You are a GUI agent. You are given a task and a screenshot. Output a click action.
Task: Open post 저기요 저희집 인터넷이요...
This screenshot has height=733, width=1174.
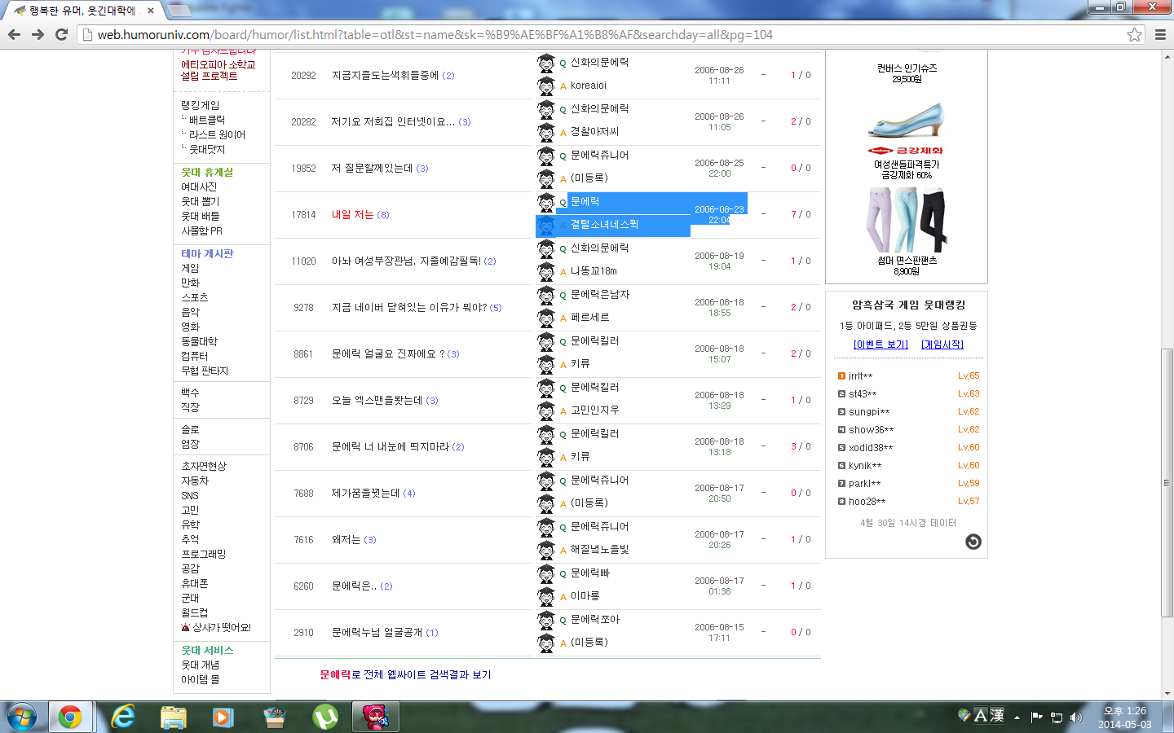click(393, 121)
